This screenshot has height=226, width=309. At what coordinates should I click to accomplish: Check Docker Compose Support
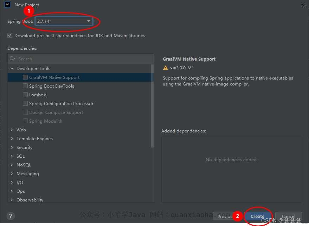tap(25, 112)
